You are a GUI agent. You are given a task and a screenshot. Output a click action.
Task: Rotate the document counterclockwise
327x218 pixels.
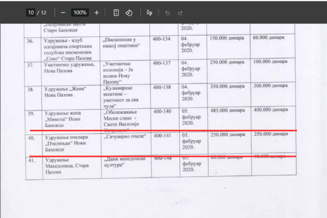coord(130,12)
